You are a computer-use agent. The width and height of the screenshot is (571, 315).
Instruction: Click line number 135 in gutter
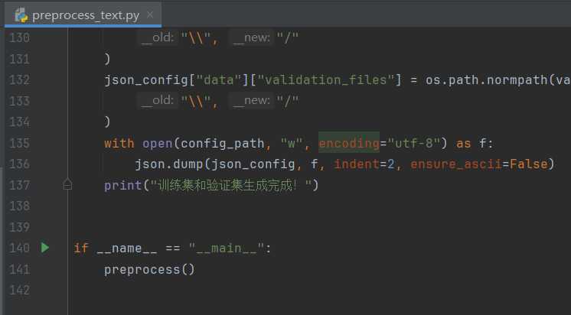(19, 143)
